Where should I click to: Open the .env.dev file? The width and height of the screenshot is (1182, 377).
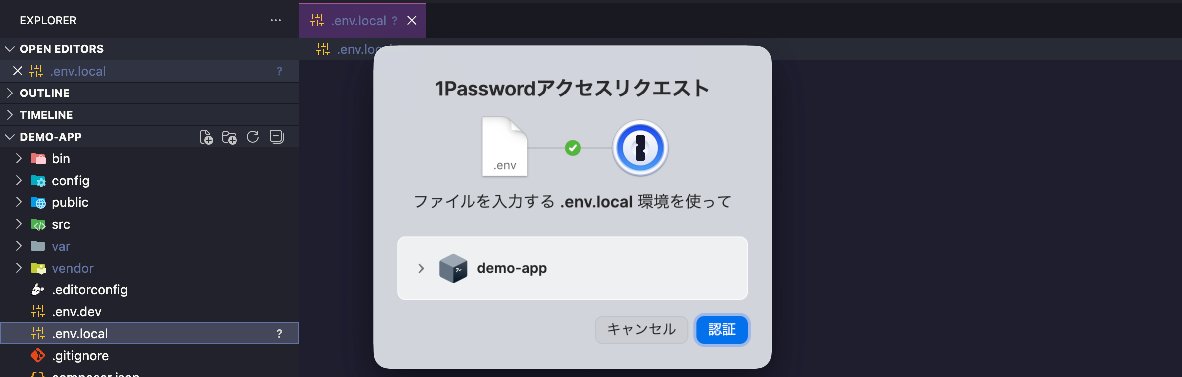pyautogui.click(x=76, y=312)
